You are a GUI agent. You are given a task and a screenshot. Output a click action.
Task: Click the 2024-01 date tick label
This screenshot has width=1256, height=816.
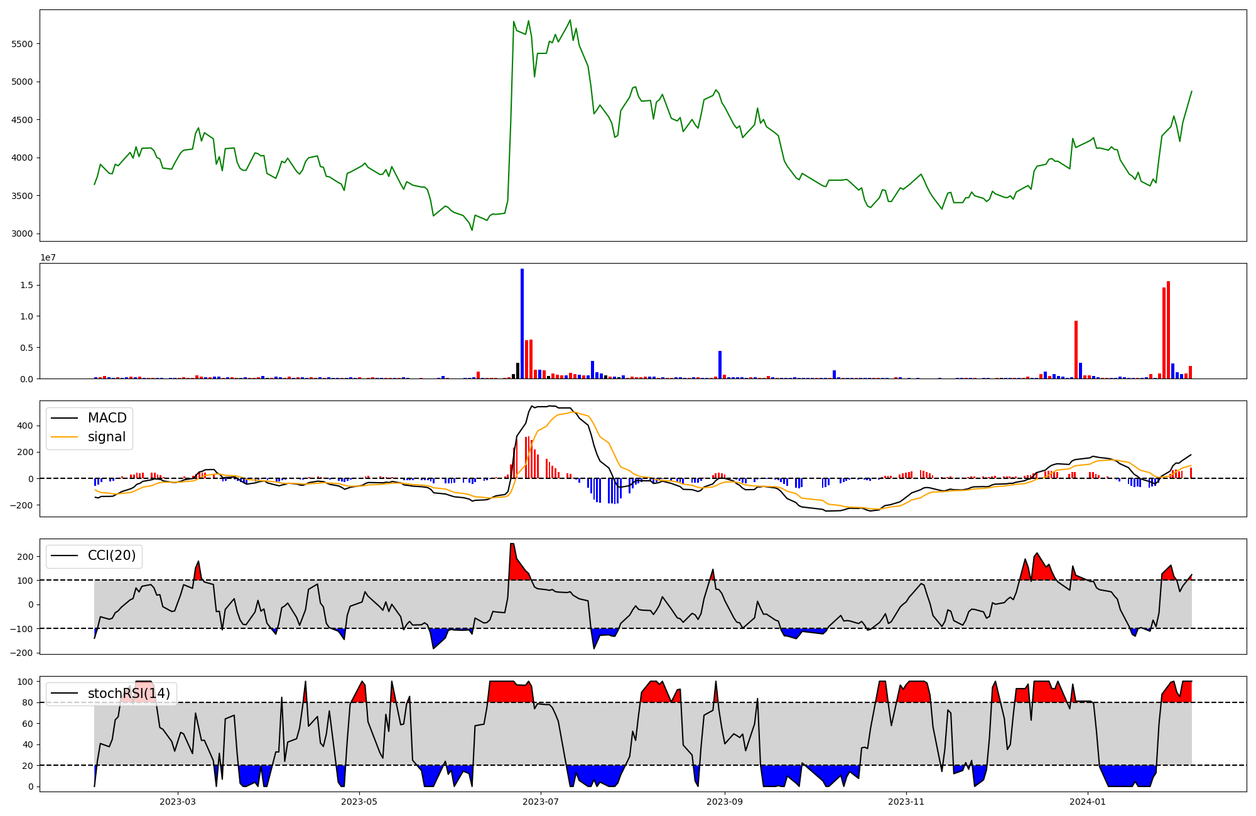click(1088, 801)
